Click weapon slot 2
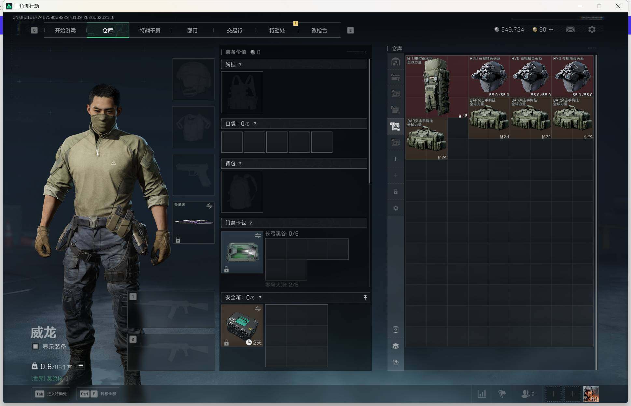Image resolution: width=631 pixels, height=406 pixels. (171, 352)
